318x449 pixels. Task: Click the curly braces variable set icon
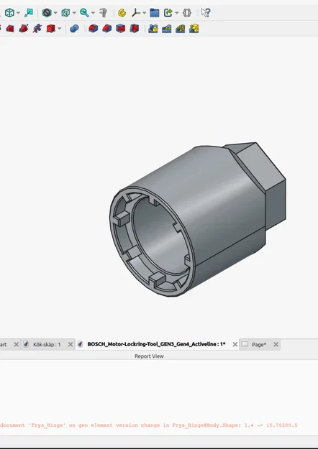point(187,13)
